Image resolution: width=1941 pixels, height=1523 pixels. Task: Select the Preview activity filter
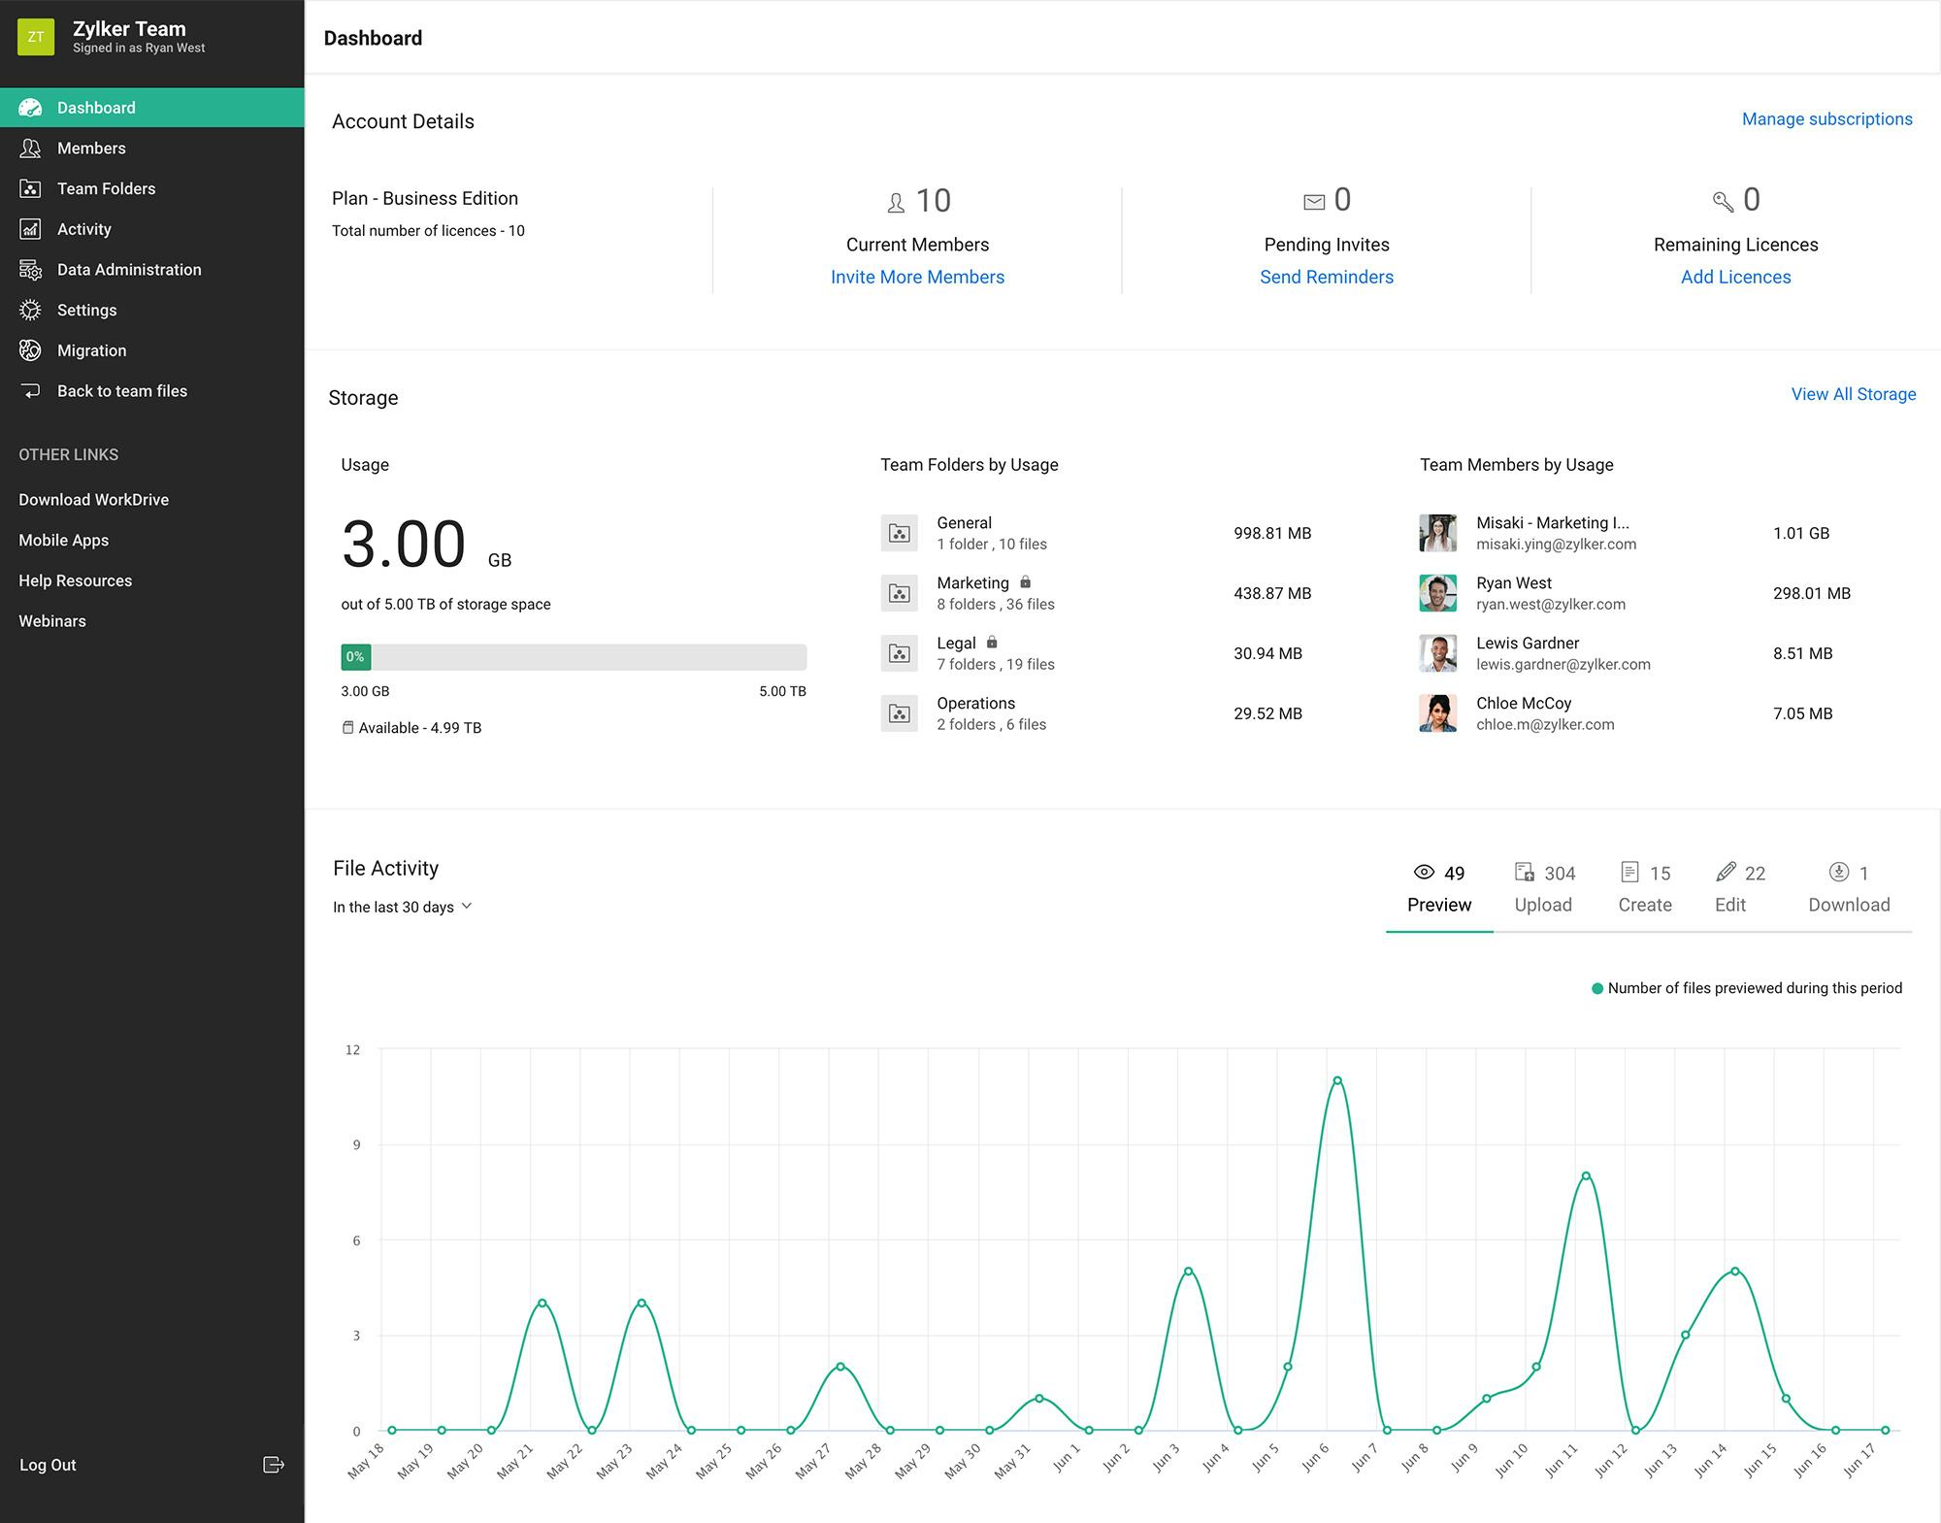[1438, 888]
